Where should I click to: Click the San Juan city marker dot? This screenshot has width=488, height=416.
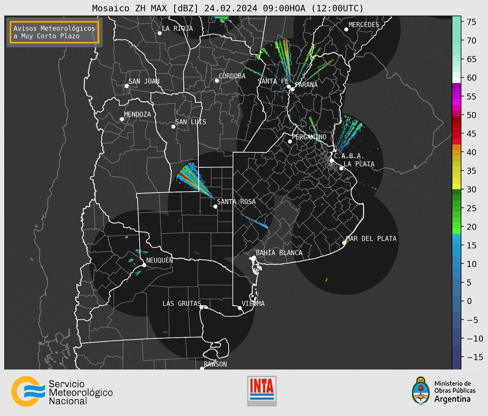click(x=126, y=86)
